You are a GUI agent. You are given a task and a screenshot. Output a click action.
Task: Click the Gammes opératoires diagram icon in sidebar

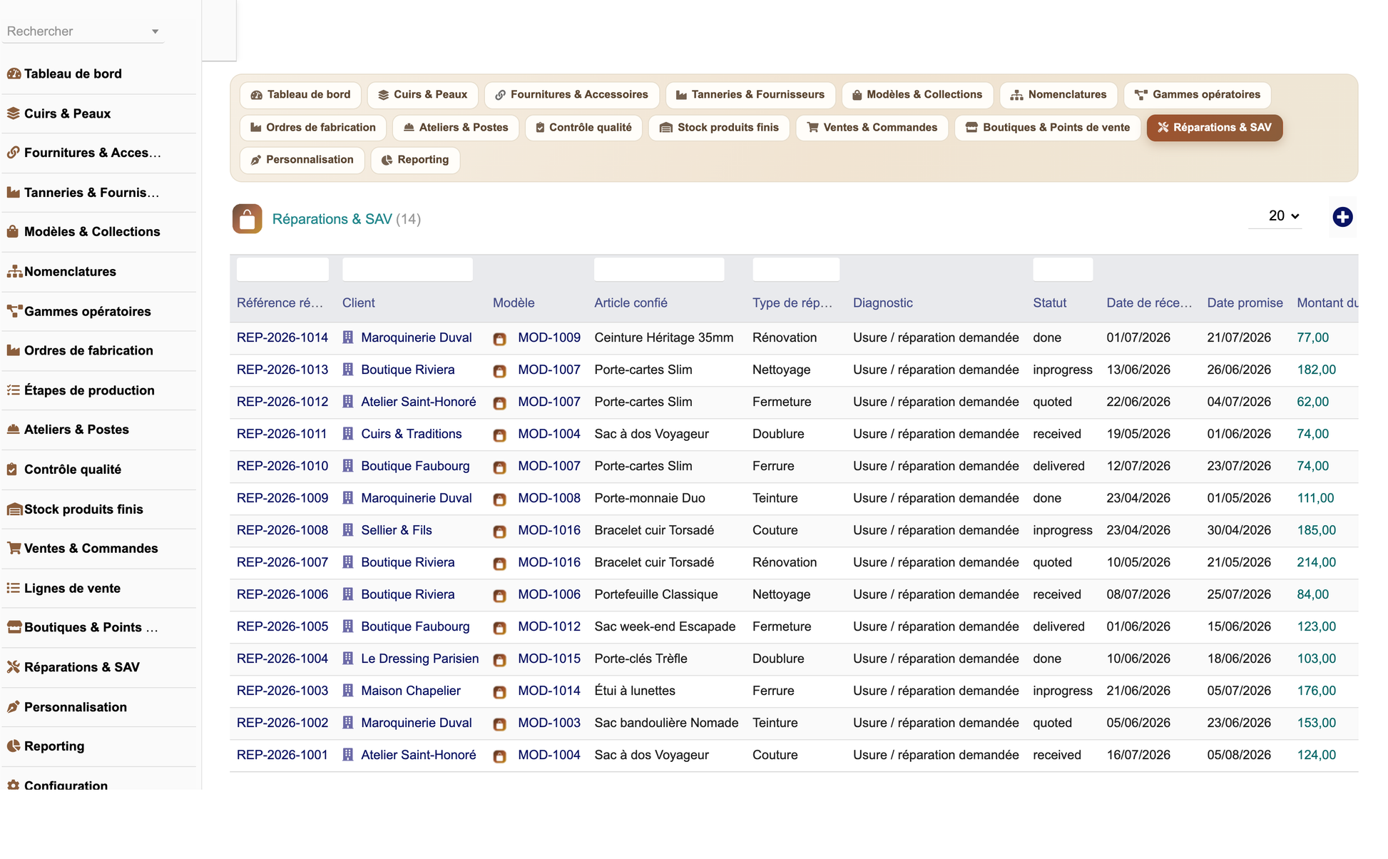(14, 311)
